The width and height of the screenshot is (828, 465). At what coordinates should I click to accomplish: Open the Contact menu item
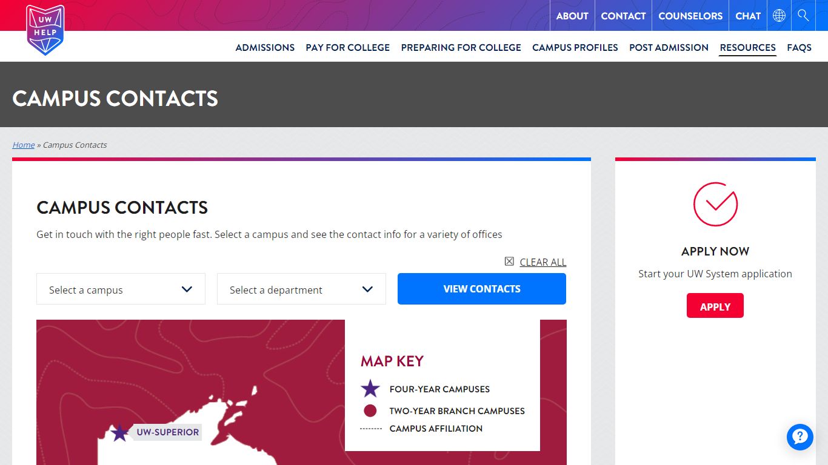coord(623,16)
